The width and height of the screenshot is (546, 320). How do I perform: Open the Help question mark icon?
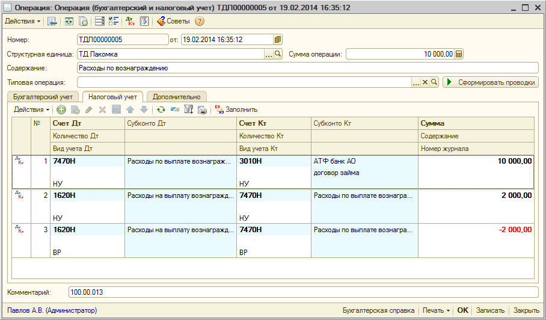[200, 21]
